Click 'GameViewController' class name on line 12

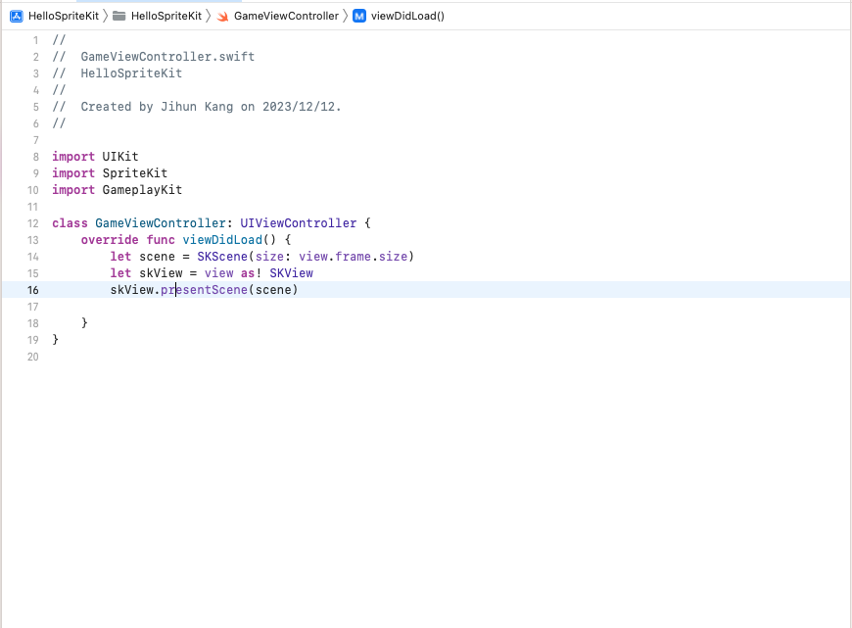coord(161,223)
